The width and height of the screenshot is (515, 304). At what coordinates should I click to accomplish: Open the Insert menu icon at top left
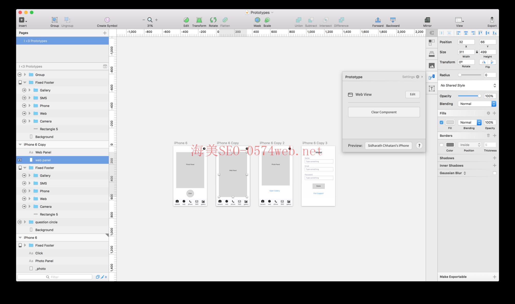[22, 20]
